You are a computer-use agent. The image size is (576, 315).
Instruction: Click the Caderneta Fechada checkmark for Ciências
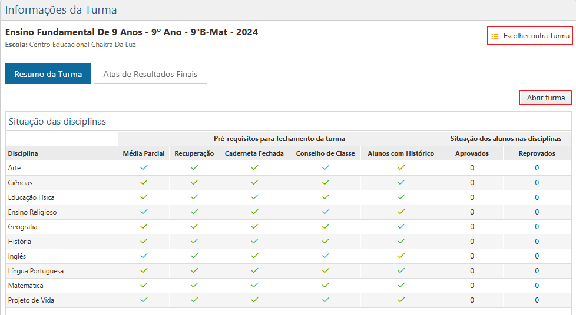[x=254, y=182]
